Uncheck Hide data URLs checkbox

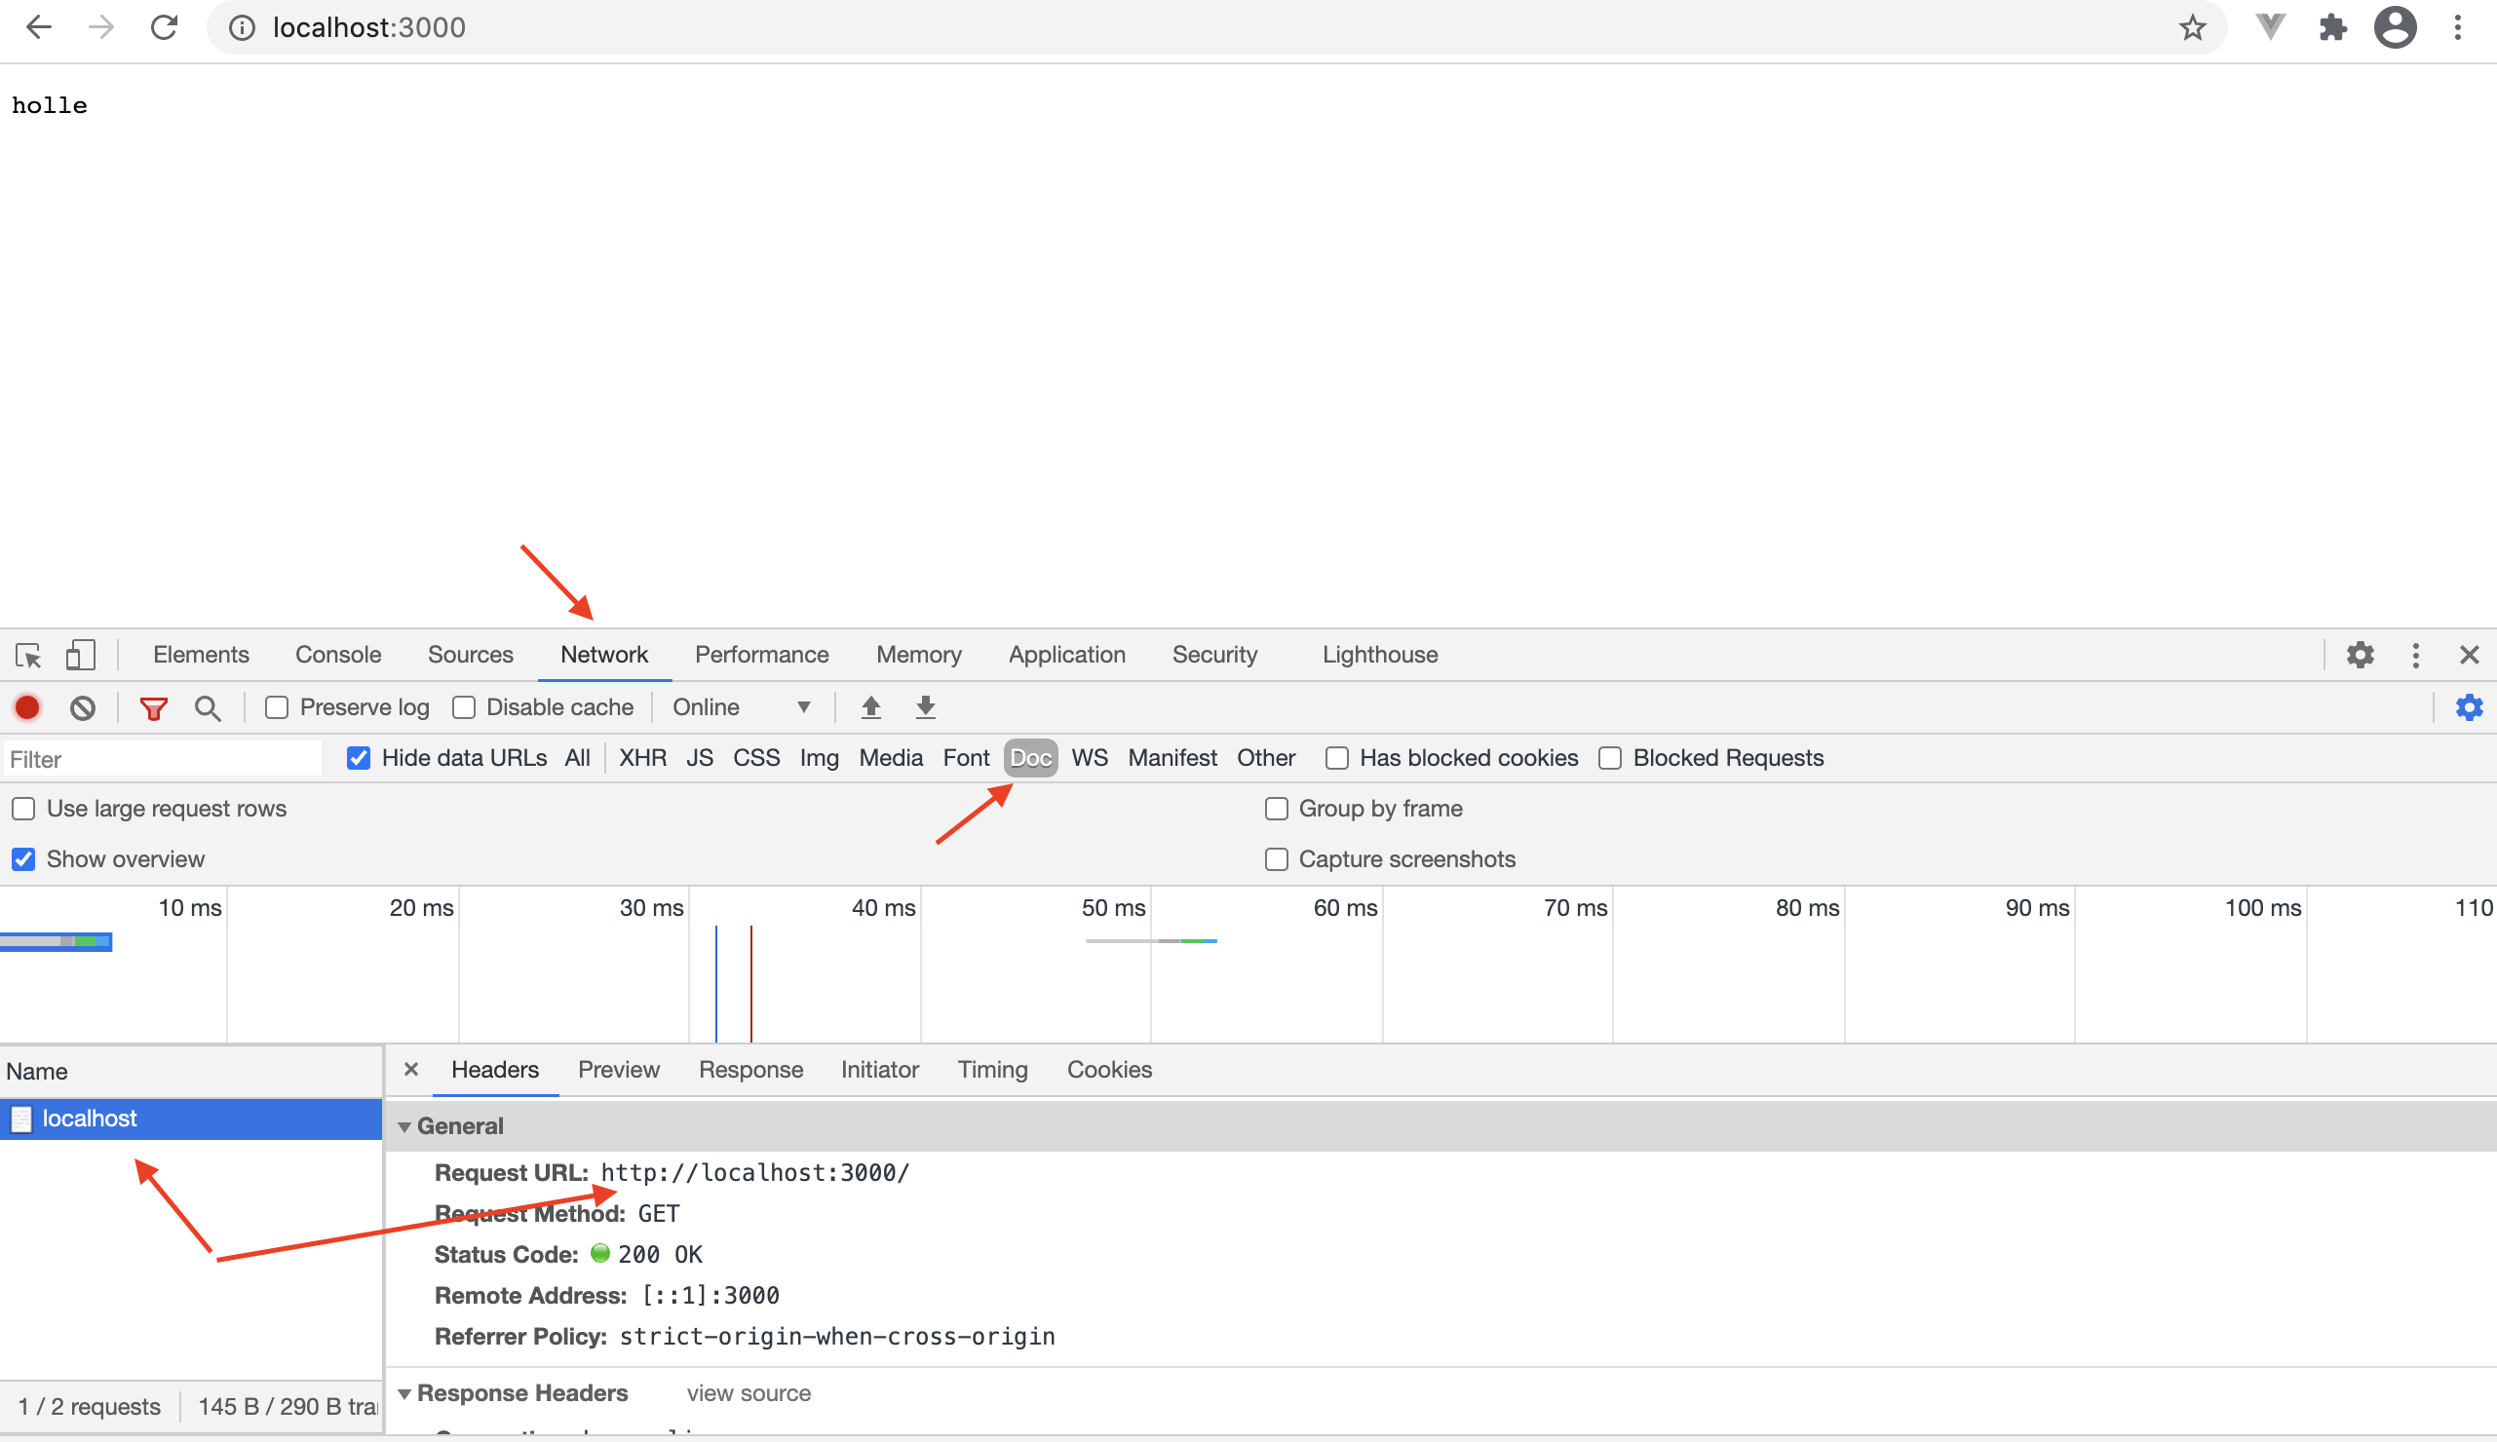click(x=359, y=758)
